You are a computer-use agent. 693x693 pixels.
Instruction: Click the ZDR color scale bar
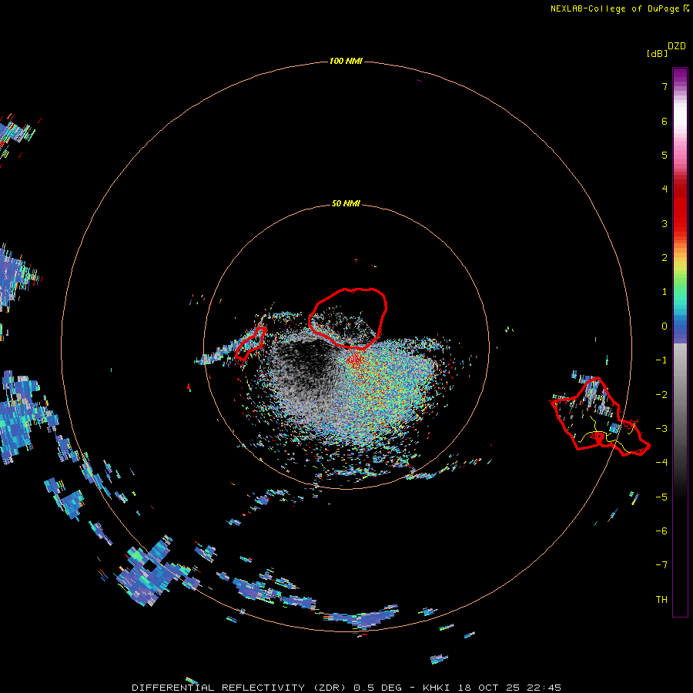point(680,342)
